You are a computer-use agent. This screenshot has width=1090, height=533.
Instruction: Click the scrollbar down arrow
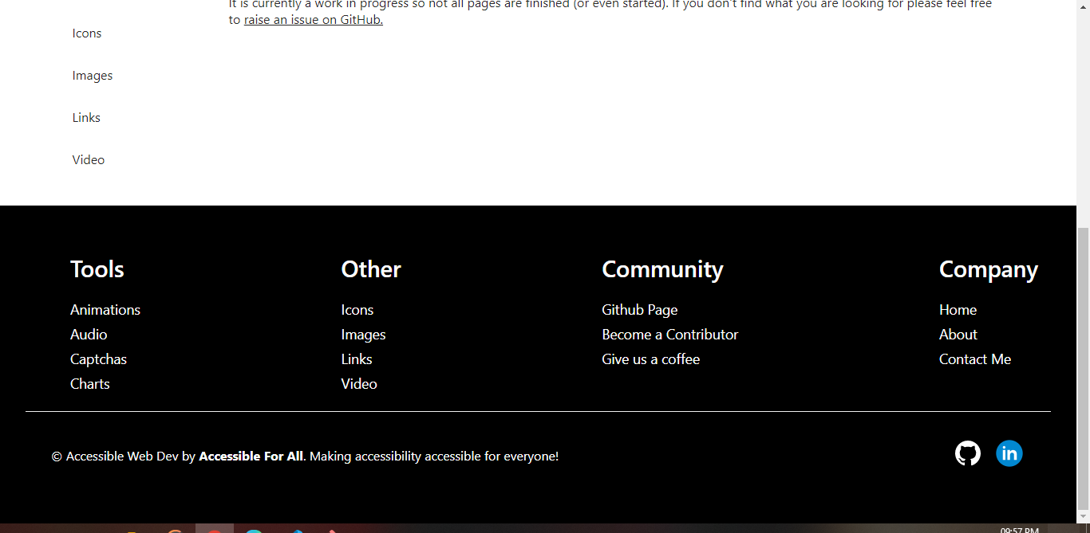click(x=1084, y=516)
